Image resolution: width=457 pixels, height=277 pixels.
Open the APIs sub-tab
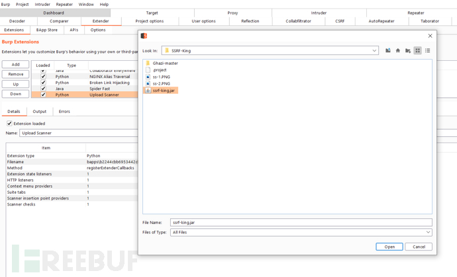[74, 30]
